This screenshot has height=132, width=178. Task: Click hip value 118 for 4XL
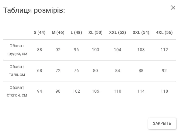coord(164,91)
